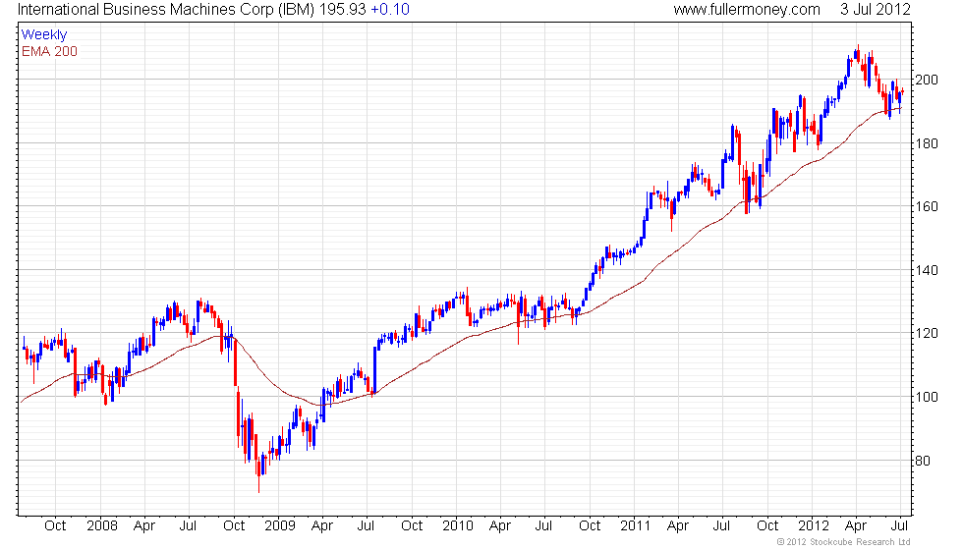Click the Apr label between 2008 and 2009
The width and height of the screenshot is (963, 550).
click(144, 526)
